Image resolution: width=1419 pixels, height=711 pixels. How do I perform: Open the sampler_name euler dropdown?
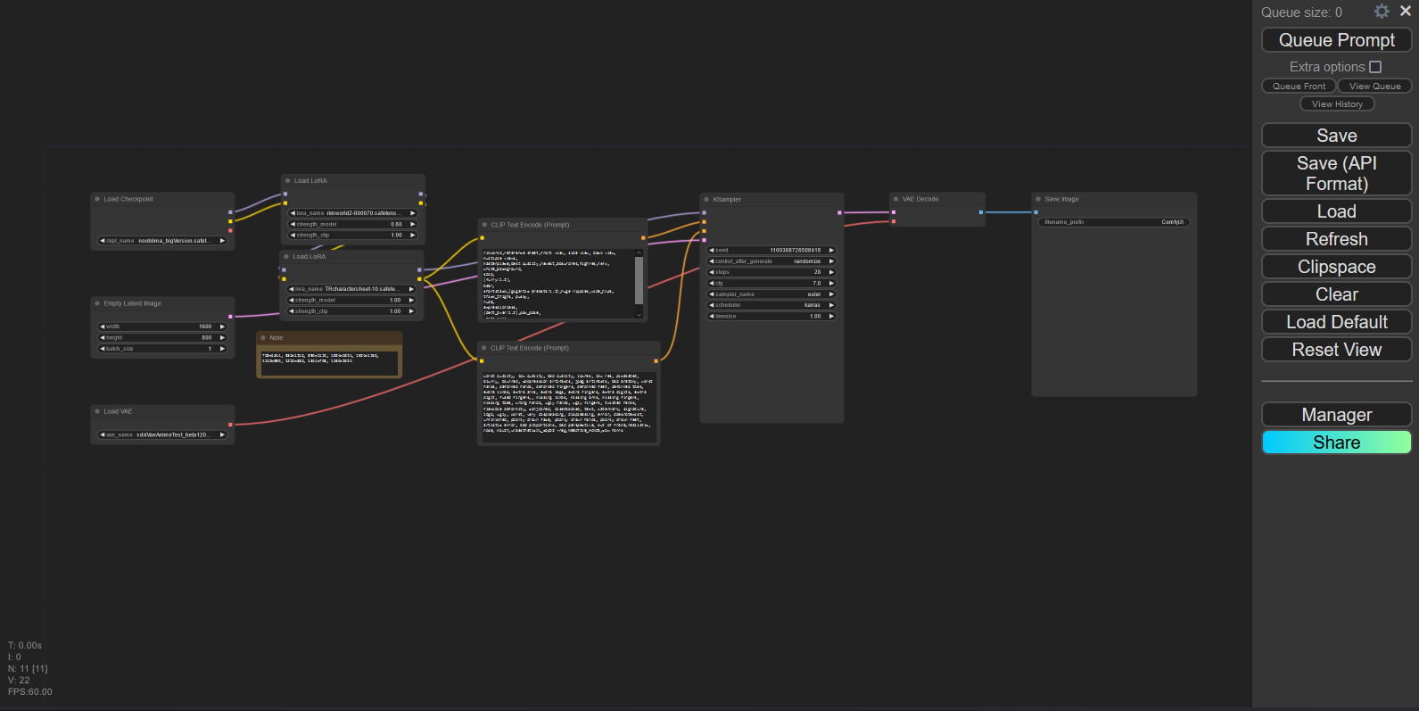pyautogui.click(x=771, y=294)
